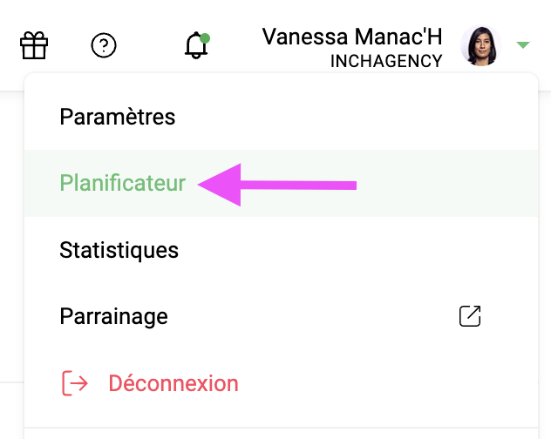This screenshot has width=551, height=439.
Task: Open the Paramètres menu item
Action: tap(118, 117)
